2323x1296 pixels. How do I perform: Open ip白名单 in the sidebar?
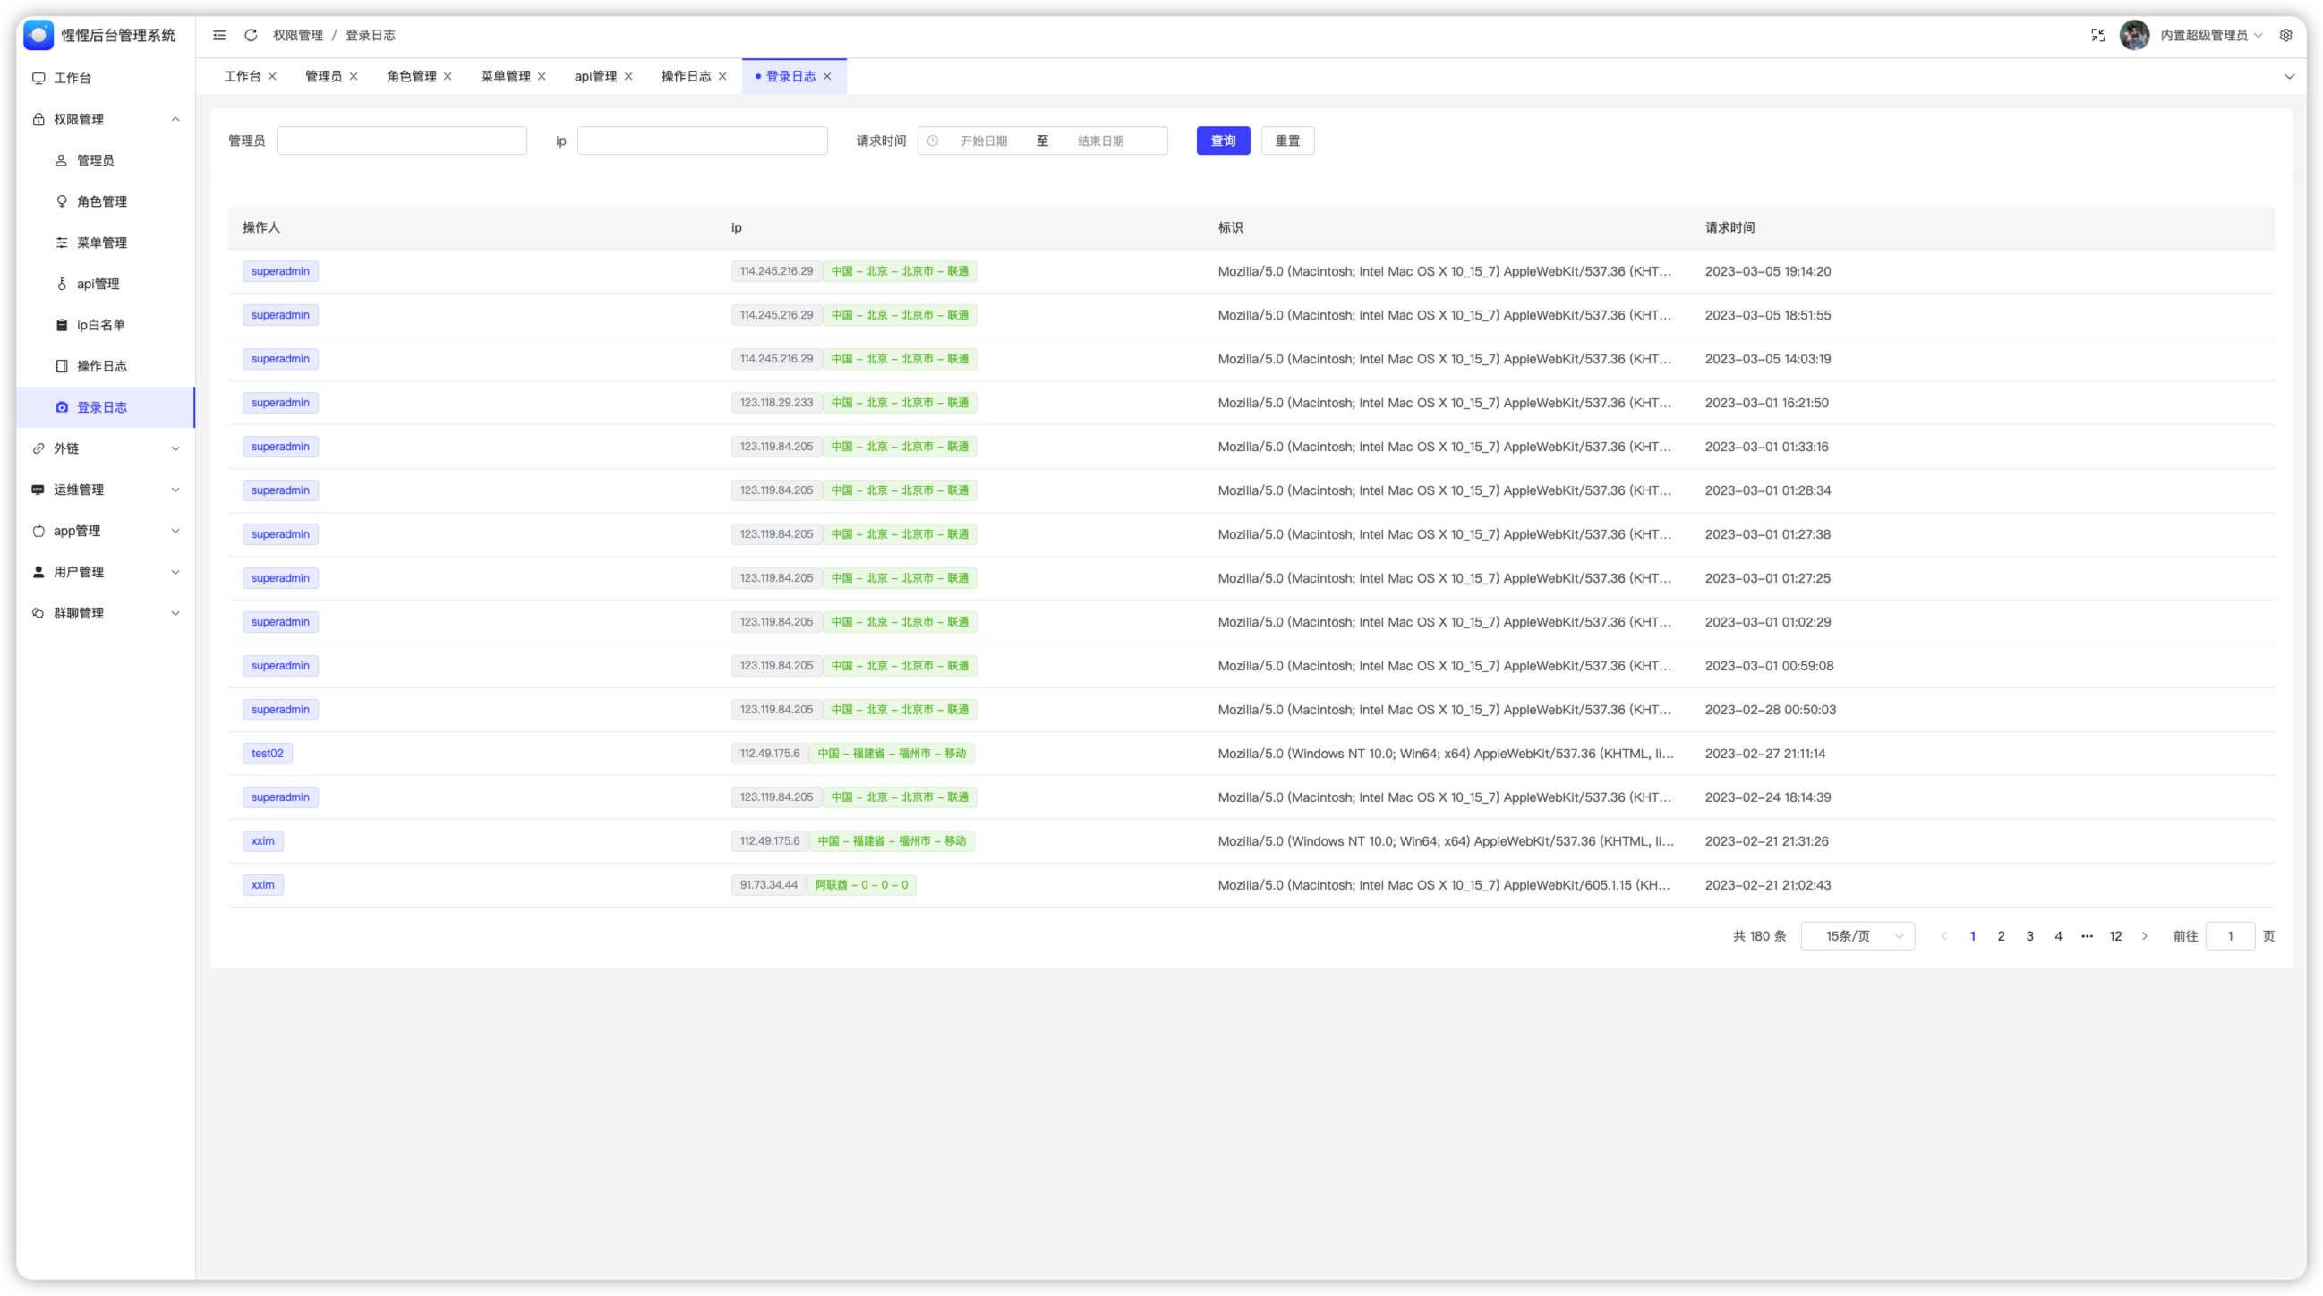[100, 325]
